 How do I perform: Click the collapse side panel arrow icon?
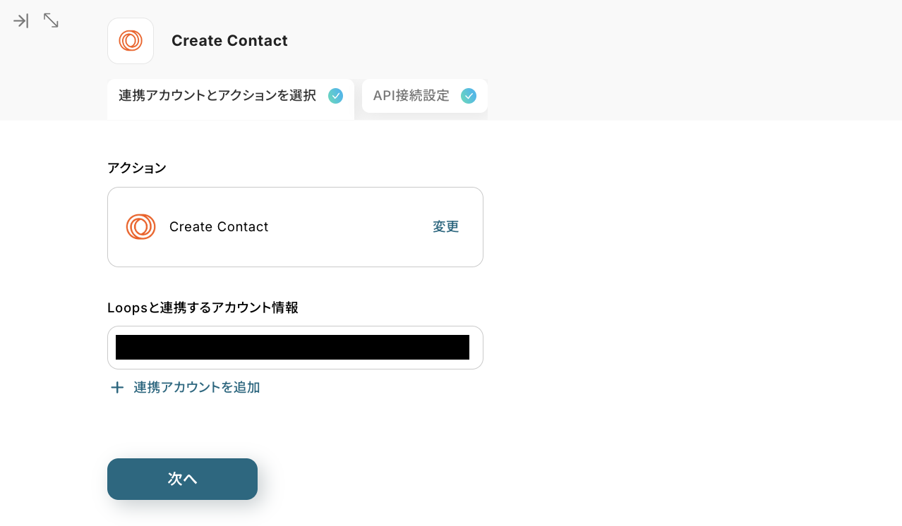20,21
